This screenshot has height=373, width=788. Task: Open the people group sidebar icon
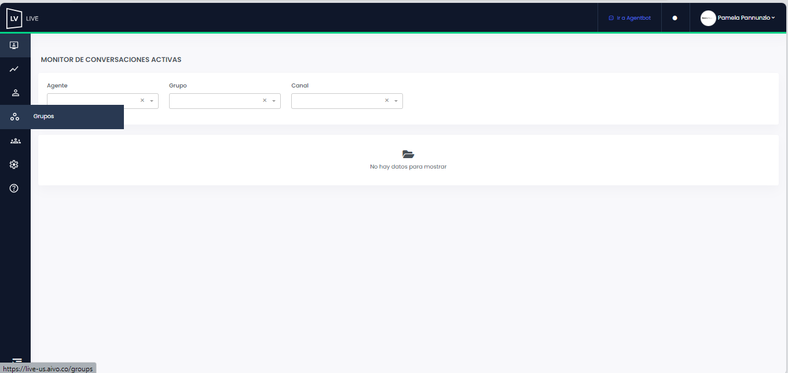pos(15,141)
